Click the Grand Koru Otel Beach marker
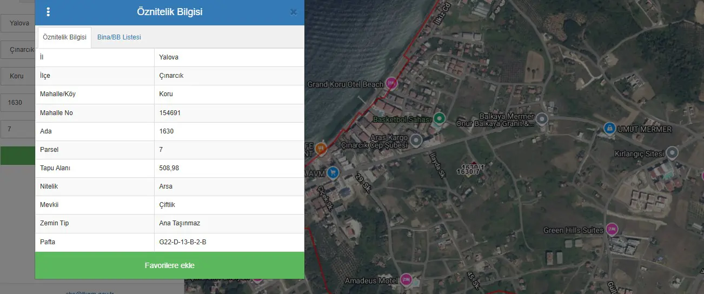Screen dimensions: 704x294 (391, 83)
